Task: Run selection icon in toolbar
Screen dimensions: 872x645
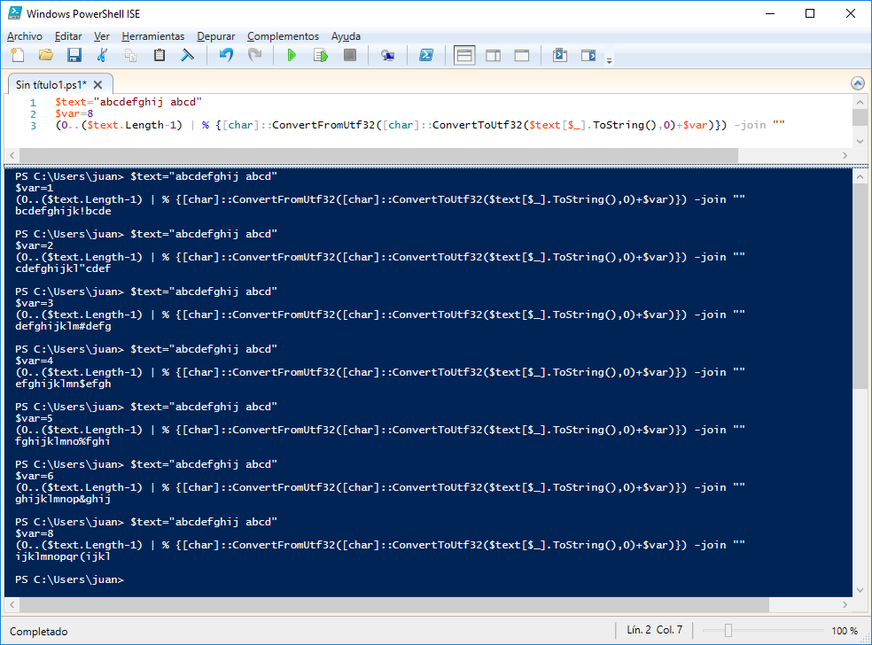Action: tap(320, 56)
